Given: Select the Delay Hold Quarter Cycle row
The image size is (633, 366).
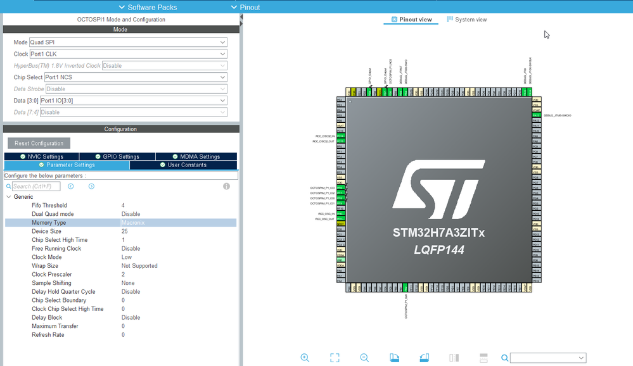Looking at the screenshot, I should coord(120,292).
